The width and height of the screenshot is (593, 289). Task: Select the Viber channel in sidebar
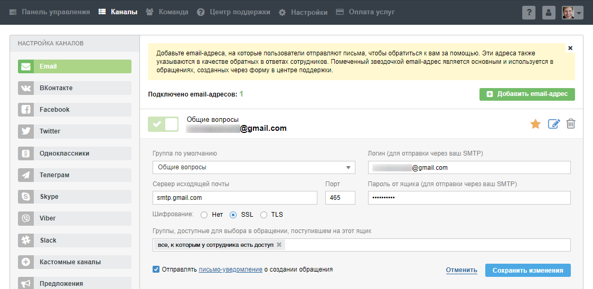74,218
